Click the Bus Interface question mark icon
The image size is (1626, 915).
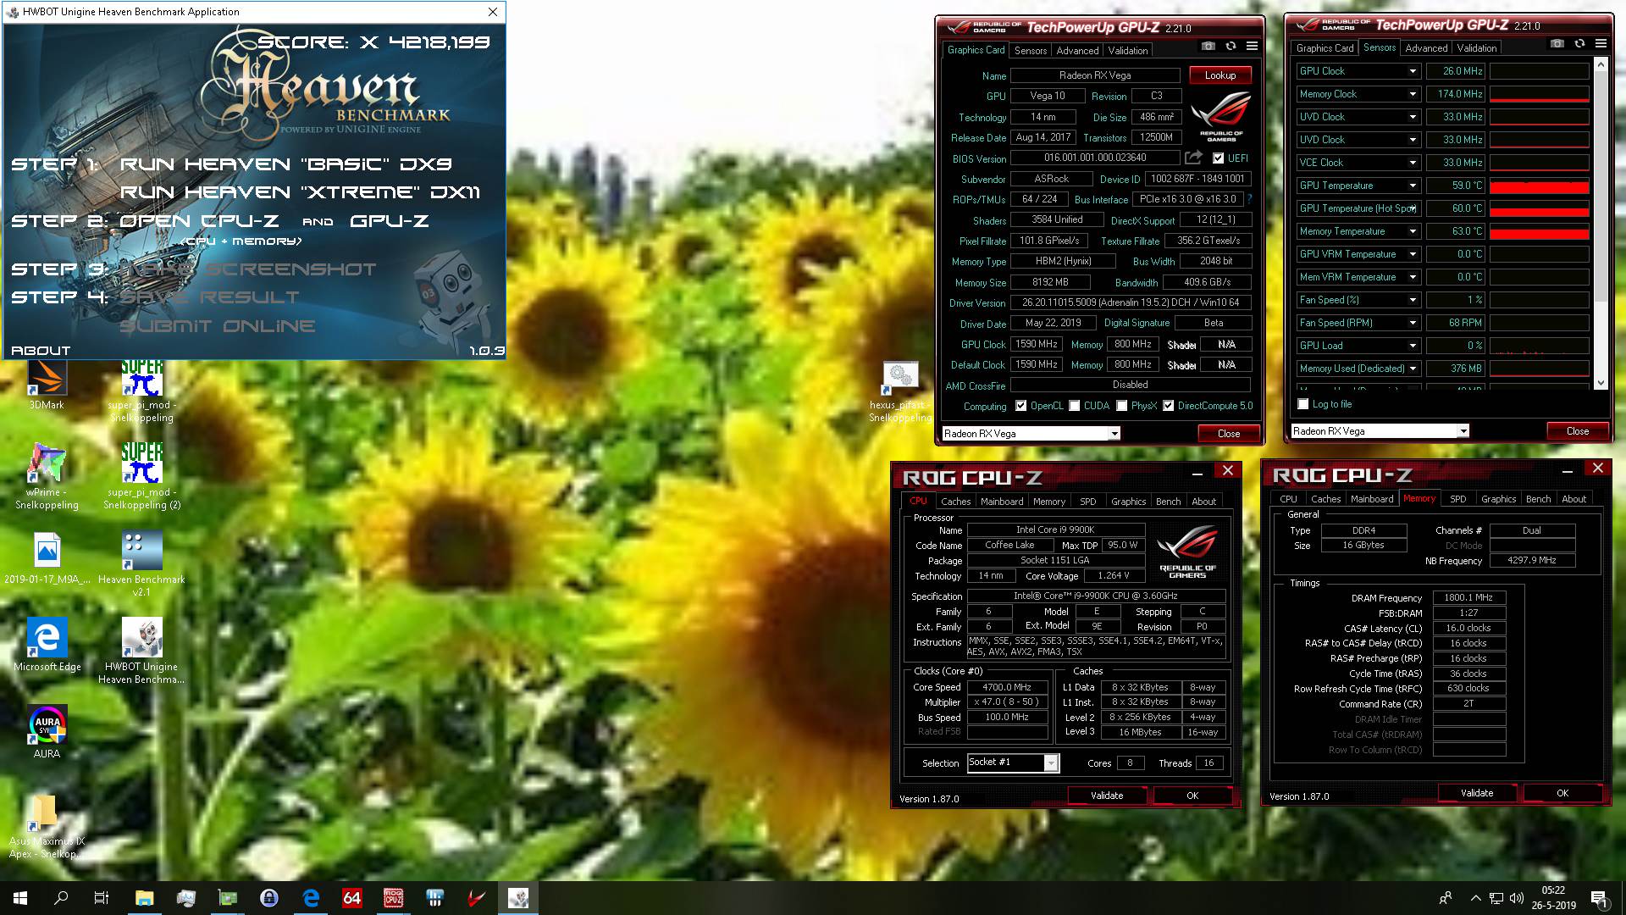[1249, 199]
